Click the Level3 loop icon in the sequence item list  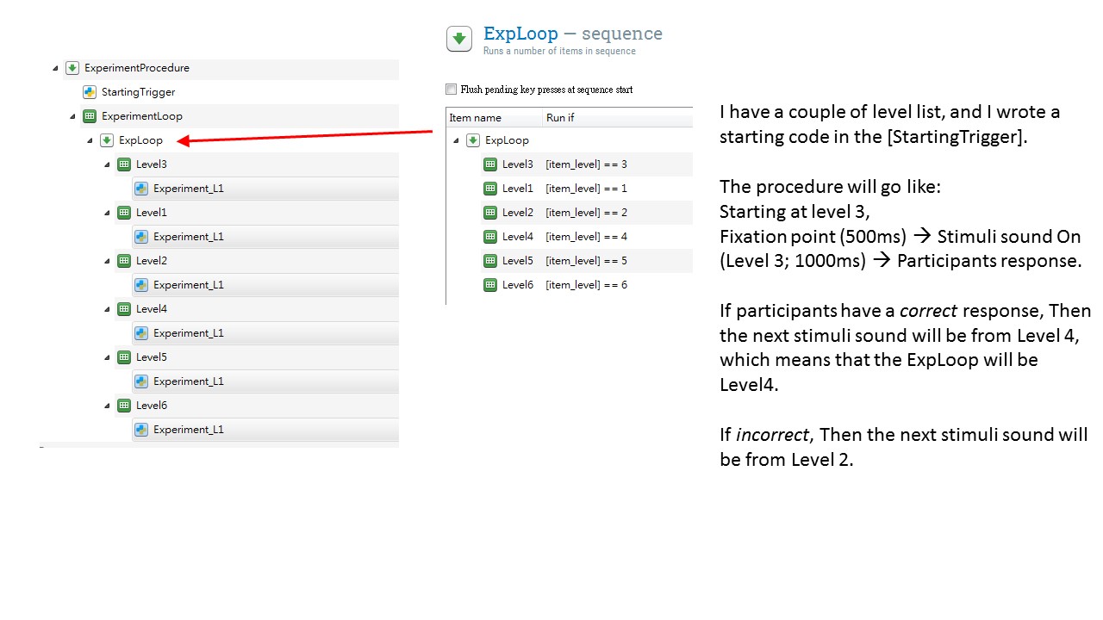[490, 164]
